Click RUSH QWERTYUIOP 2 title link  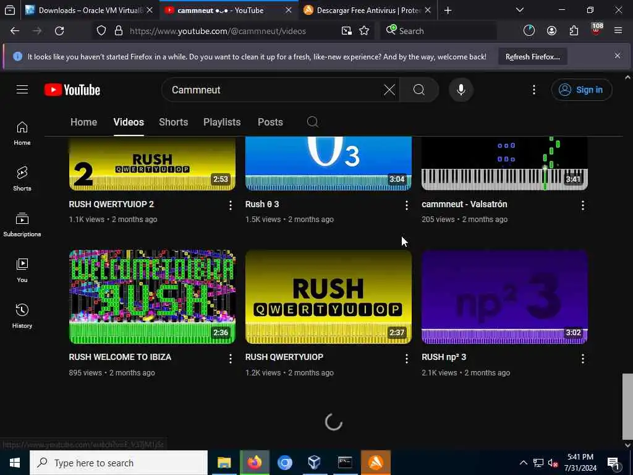pos(111,204)
